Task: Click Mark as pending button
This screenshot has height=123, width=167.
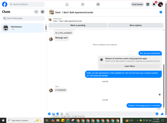Action: 78,25
